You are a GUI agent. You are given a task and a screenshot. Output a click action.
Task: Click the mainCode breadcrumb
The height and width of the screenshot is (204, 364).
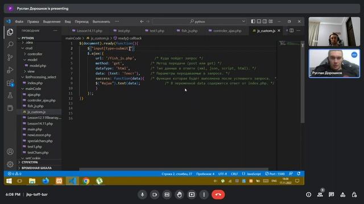pyautogui.click(x=73, y=38)
